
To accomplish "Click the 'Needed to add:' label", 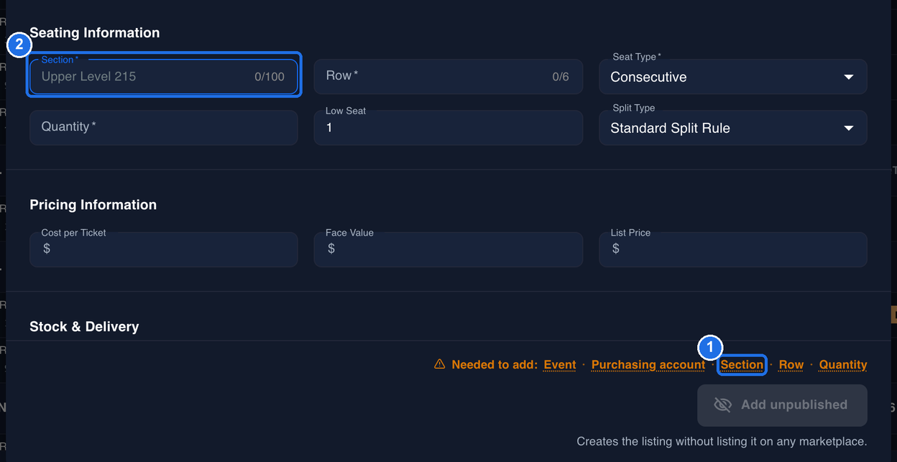I will [x=494, y=365].
